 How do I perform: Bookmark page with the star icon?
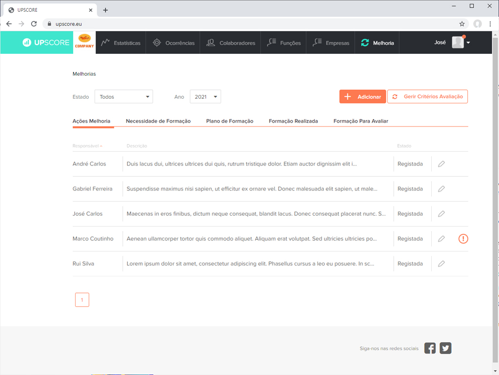click(x=462, y=24)
